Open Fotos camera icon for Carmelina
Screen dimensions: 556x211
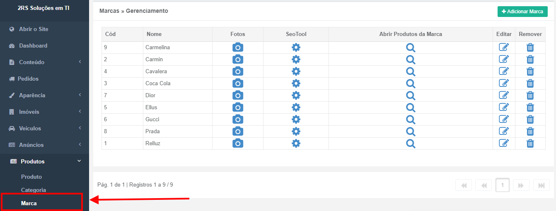(x=238, y=47)
